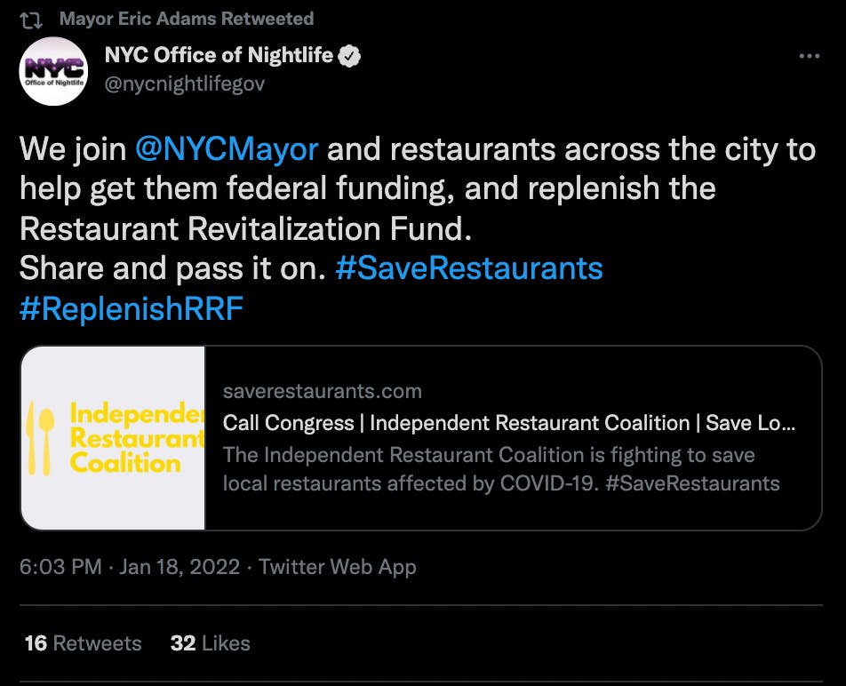The image size is (846, 686).
Task: View the 16 Retweets list
Action: coord(83,642)
